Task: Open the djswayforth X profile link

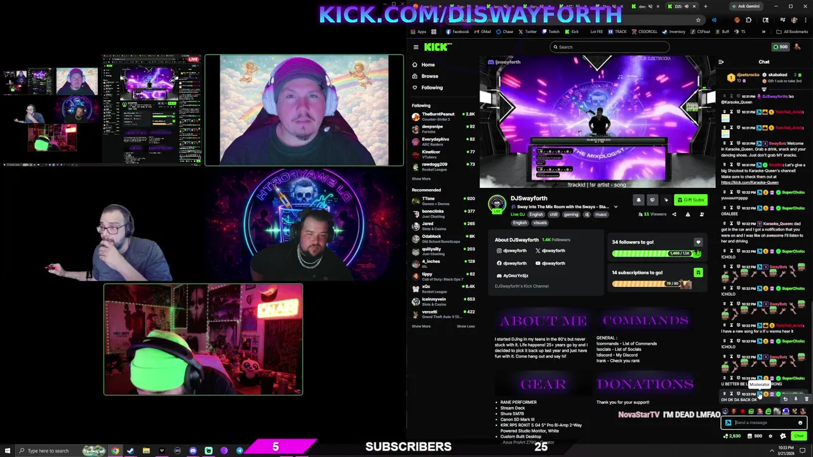Action: (551, 251)
